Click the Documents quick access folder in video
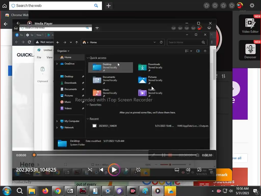The image size is (261, 196). [x=105, y=80]
